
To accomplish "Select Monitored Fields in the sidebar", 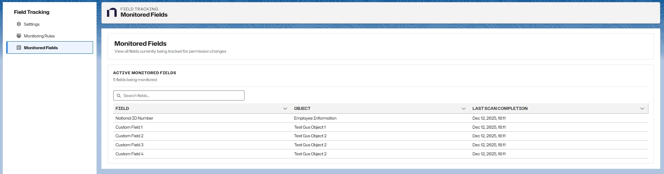I will (41, 48).
